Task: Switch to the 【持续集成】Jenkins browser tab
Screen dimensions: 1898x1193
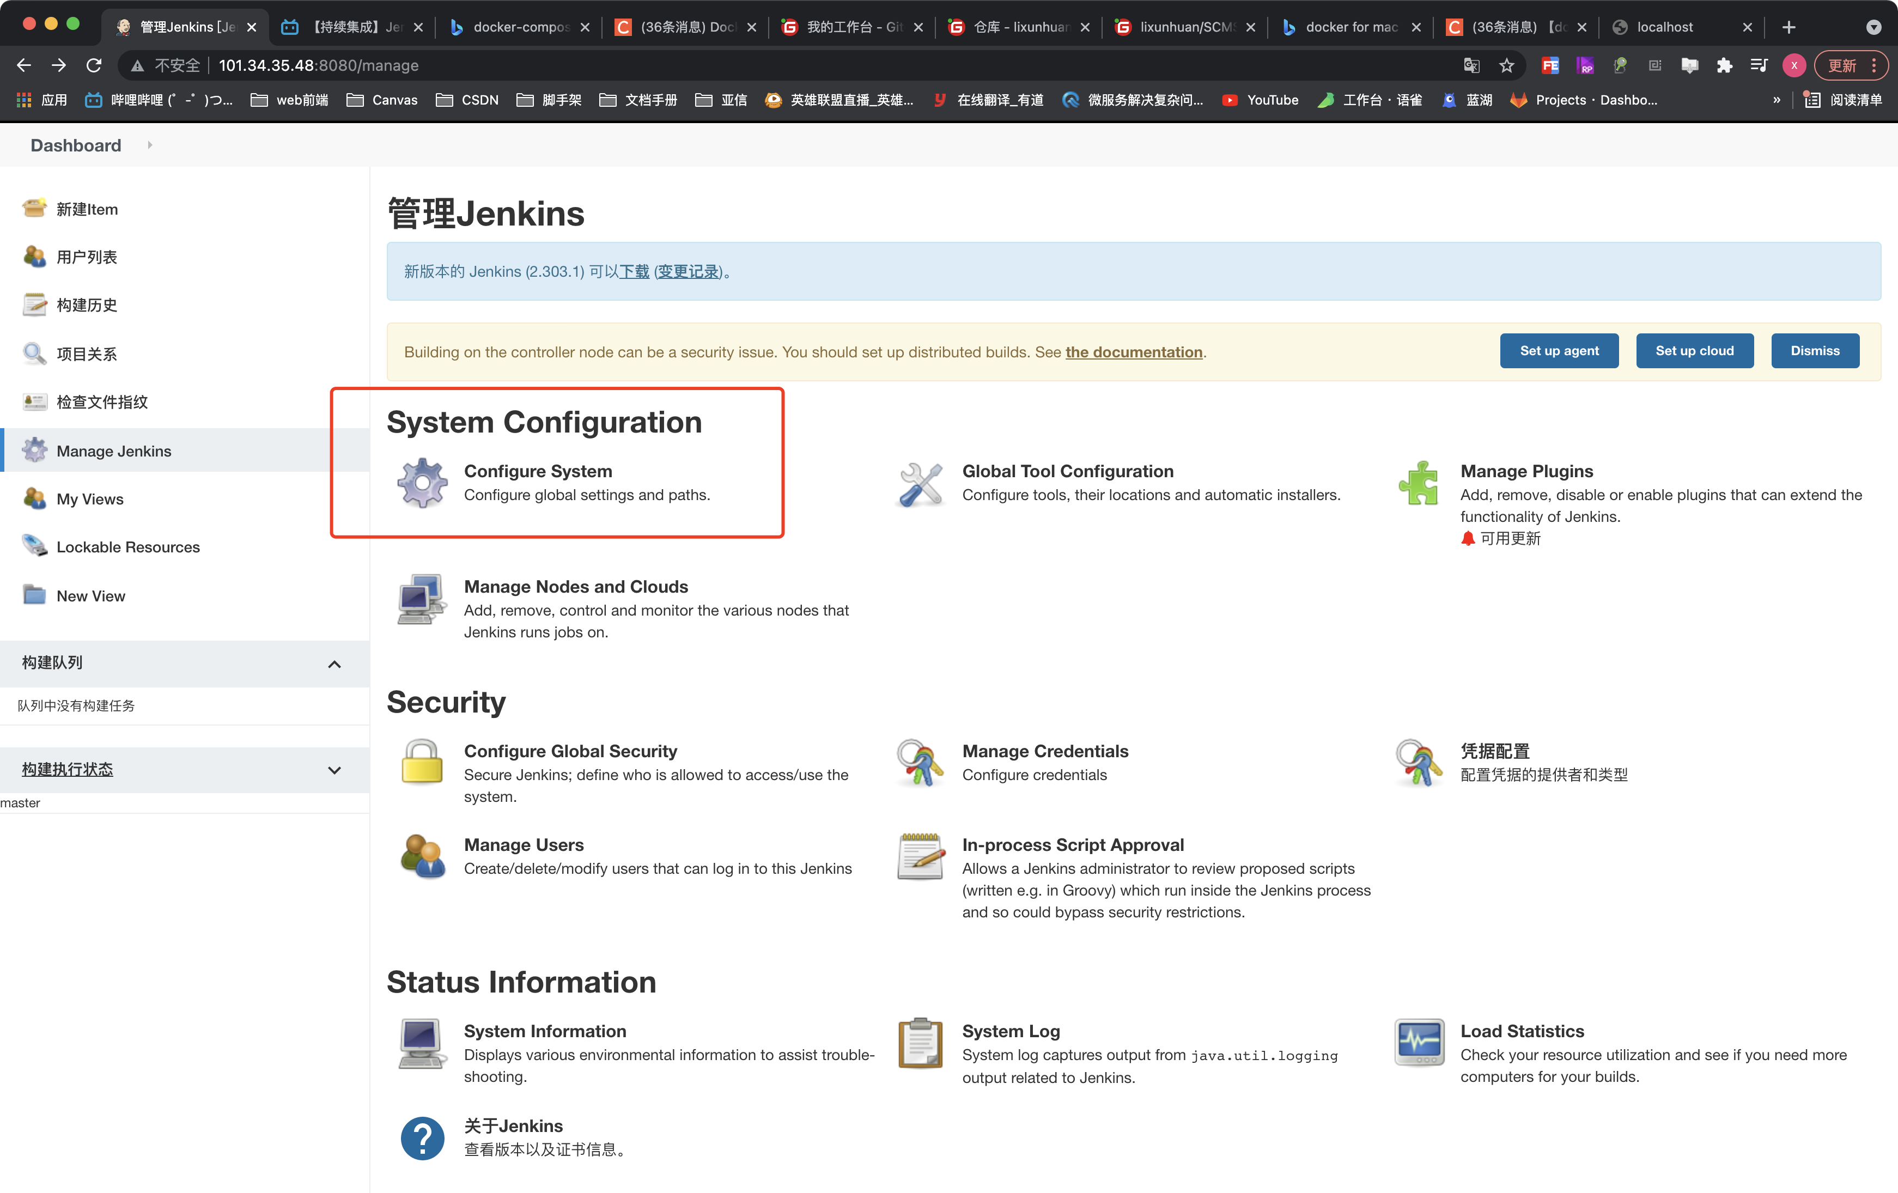Action: tap(353, 27)
